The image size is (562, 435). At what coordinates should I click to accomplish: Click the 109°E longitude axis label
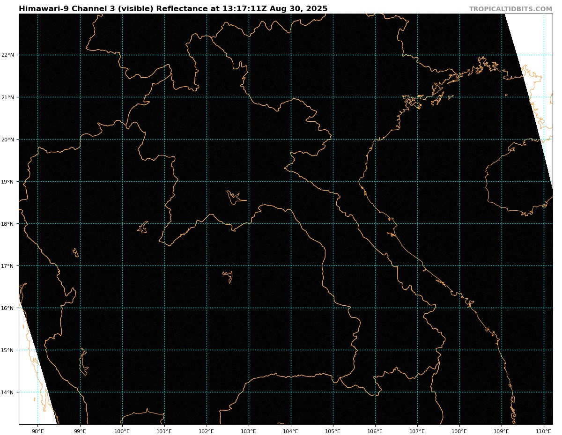tap(502, 431)
